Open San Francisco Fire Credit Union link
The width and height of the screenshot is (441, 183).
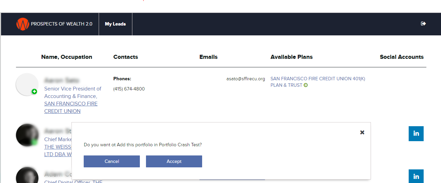(x=71, y=107)
